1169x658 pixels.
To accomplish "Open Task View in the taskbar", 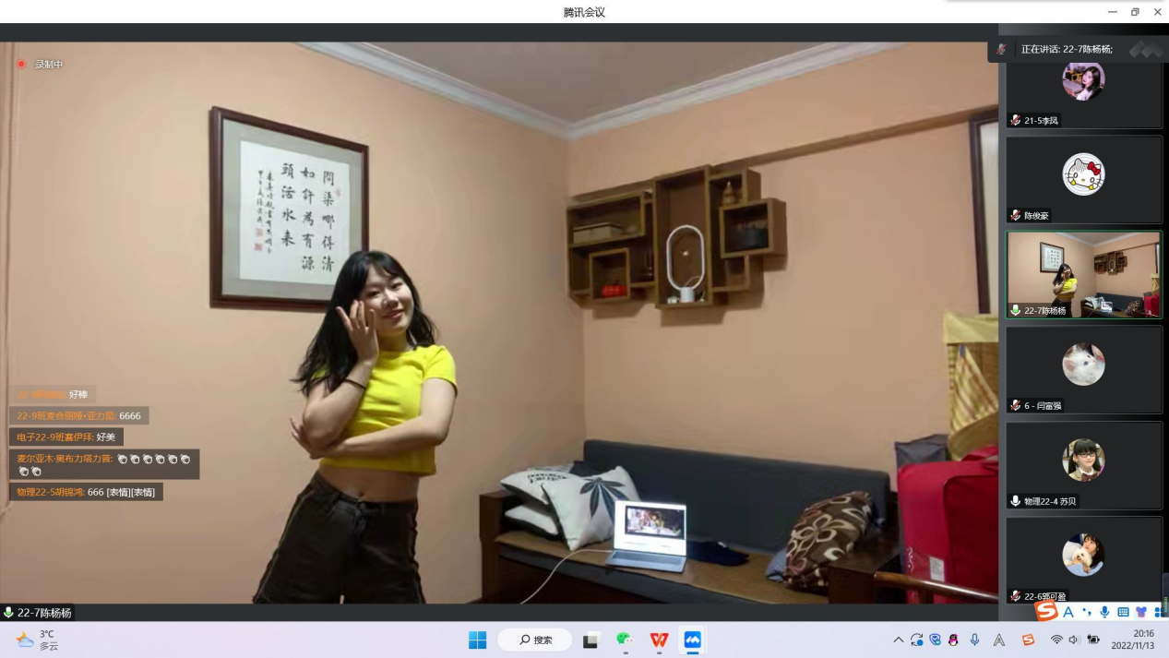I will (x=590, y=640).
